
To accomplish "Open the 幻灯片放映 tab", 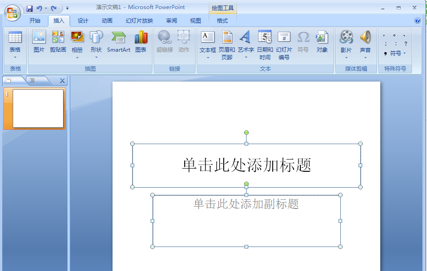I will (139, 21).
